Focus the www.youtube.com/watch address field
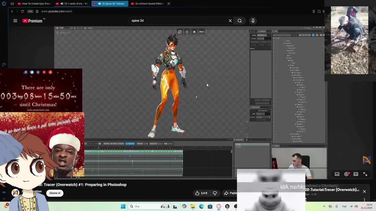Image resolution: width=376 pixels, height=211 pixels. [x=57, y=11]
